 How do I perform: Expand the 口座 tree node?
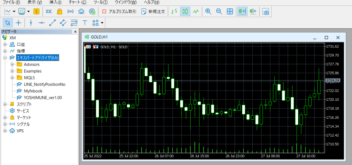click(5, 44)
